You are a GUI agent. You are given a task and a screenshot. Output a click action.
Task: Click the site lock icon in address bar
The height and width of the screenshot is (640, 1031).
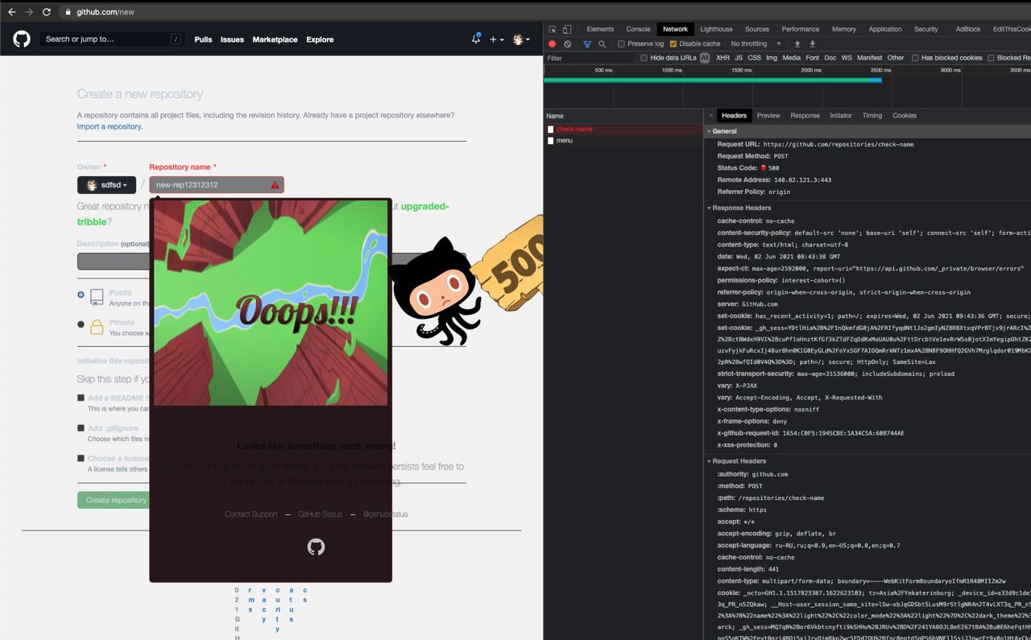[x=69, y=12]
